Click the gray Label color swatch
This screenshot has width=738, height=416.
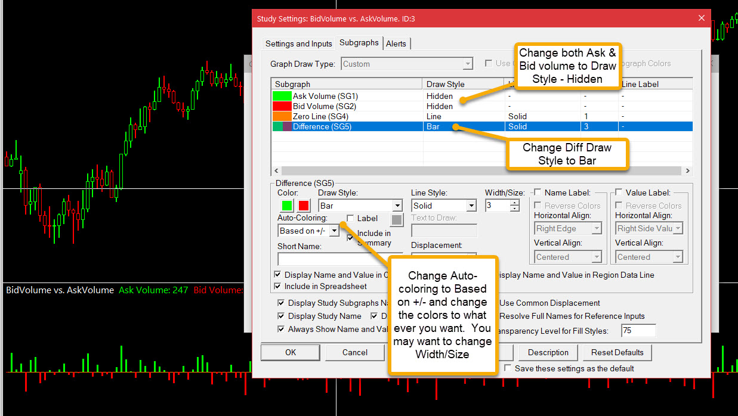click(397, 220)
